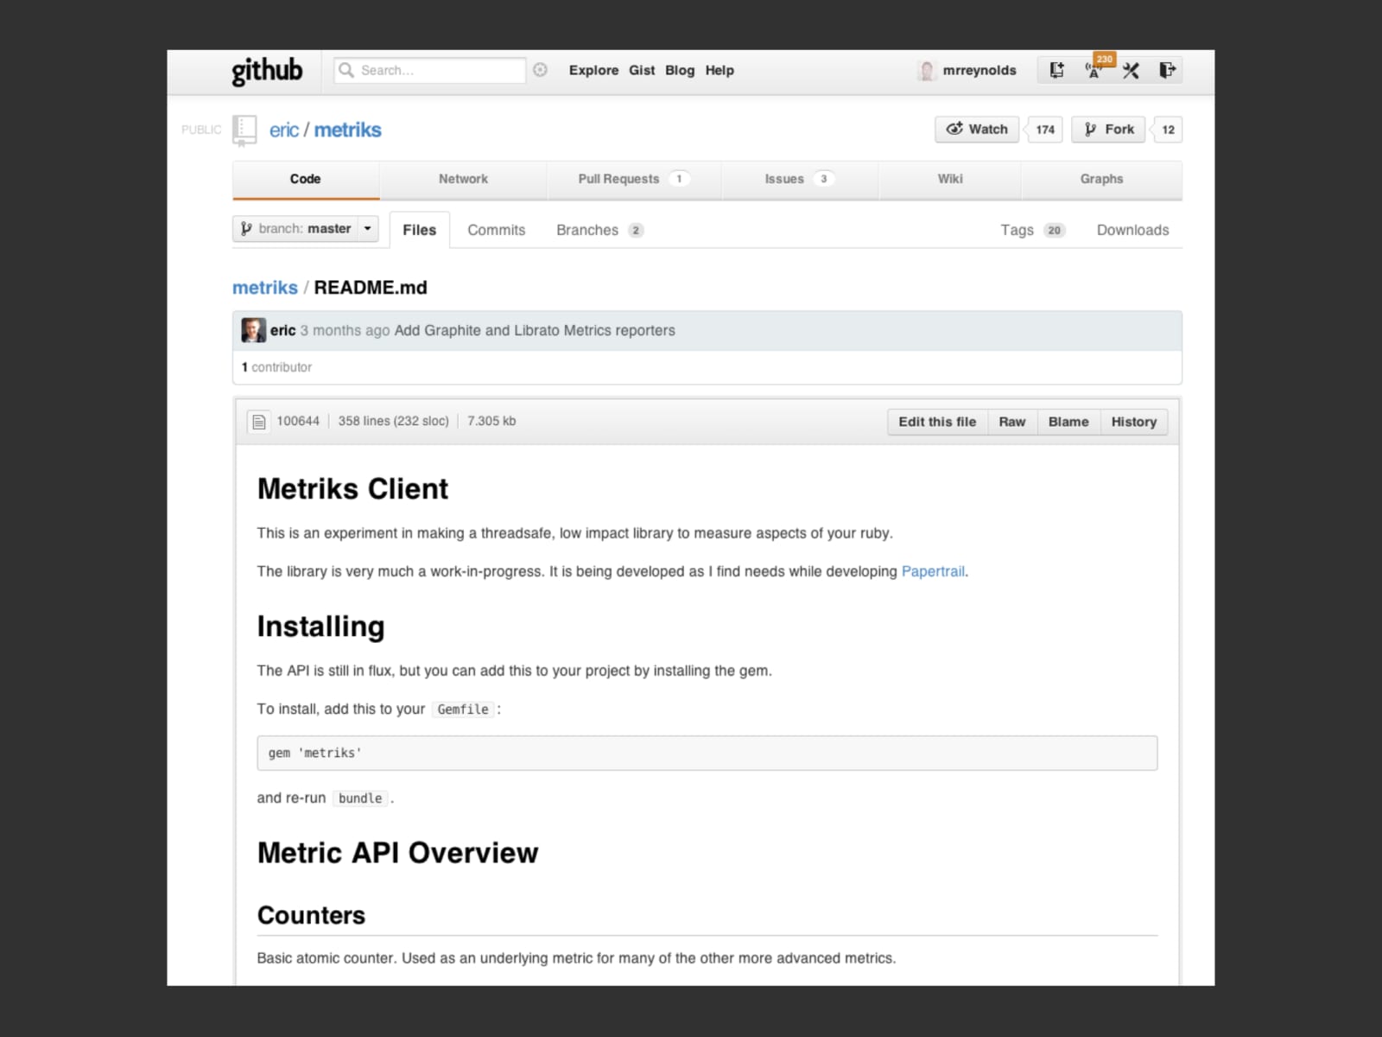Click the Blame button
This screenshot has height=1037, width=1382.
[1068, 422]
